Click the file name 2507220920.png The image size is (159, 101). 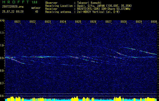(x=13, y=7)
